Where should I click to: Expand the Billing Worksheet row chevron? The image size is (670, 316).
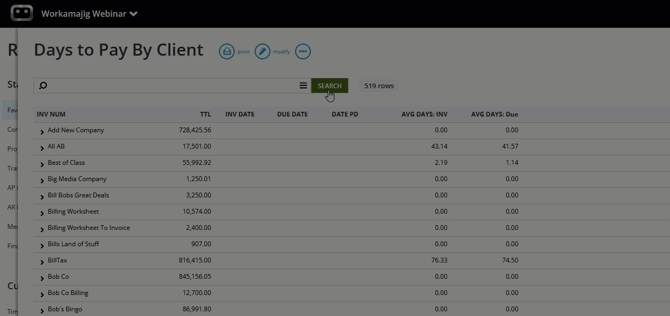42,213
